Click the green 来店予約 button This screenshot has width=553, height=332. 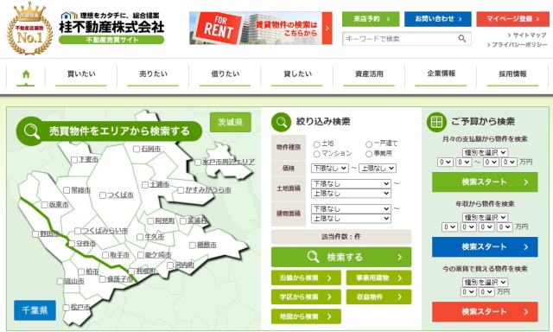pyautogui.click(x=371, y=19)
